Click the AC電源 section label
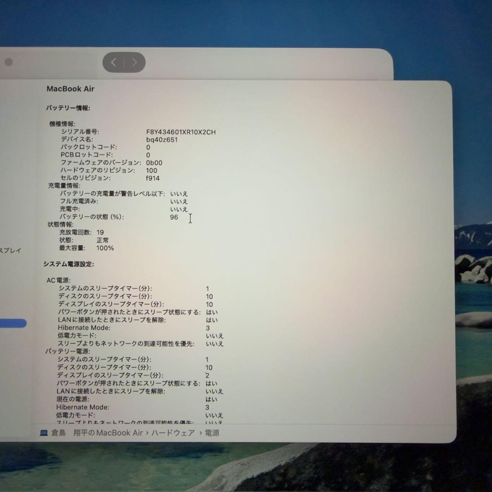 (59, 280)
